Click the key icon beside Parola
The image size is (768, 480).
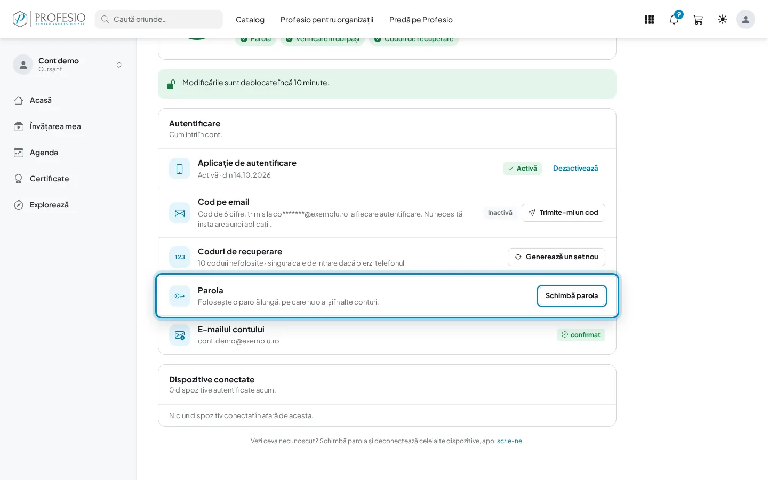[x=180, y=296]
